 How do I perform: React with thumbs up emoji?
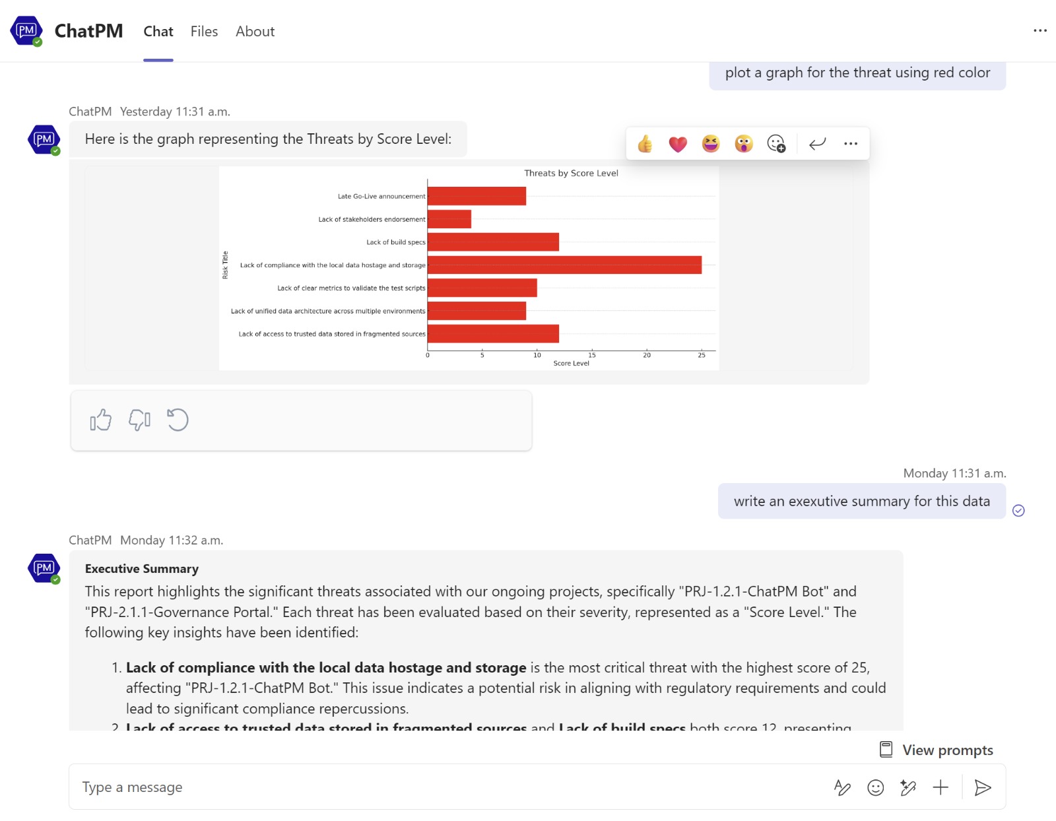[x=645, y=144]
